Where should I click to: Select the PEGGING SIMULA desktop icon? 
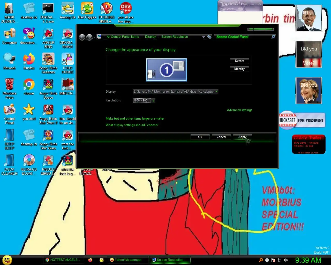point(107,12)
